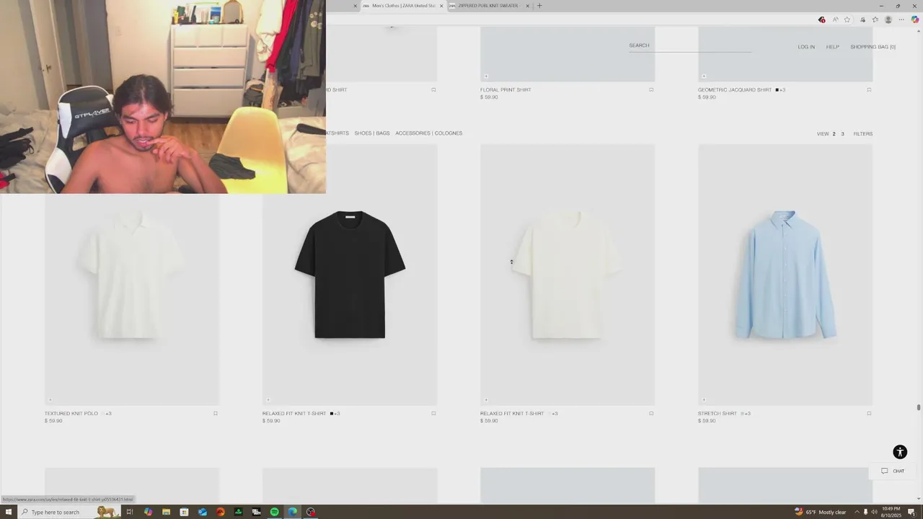923x519 pixels.
Task: Click the taskbar search box
Action: click(x=70, y=512)
